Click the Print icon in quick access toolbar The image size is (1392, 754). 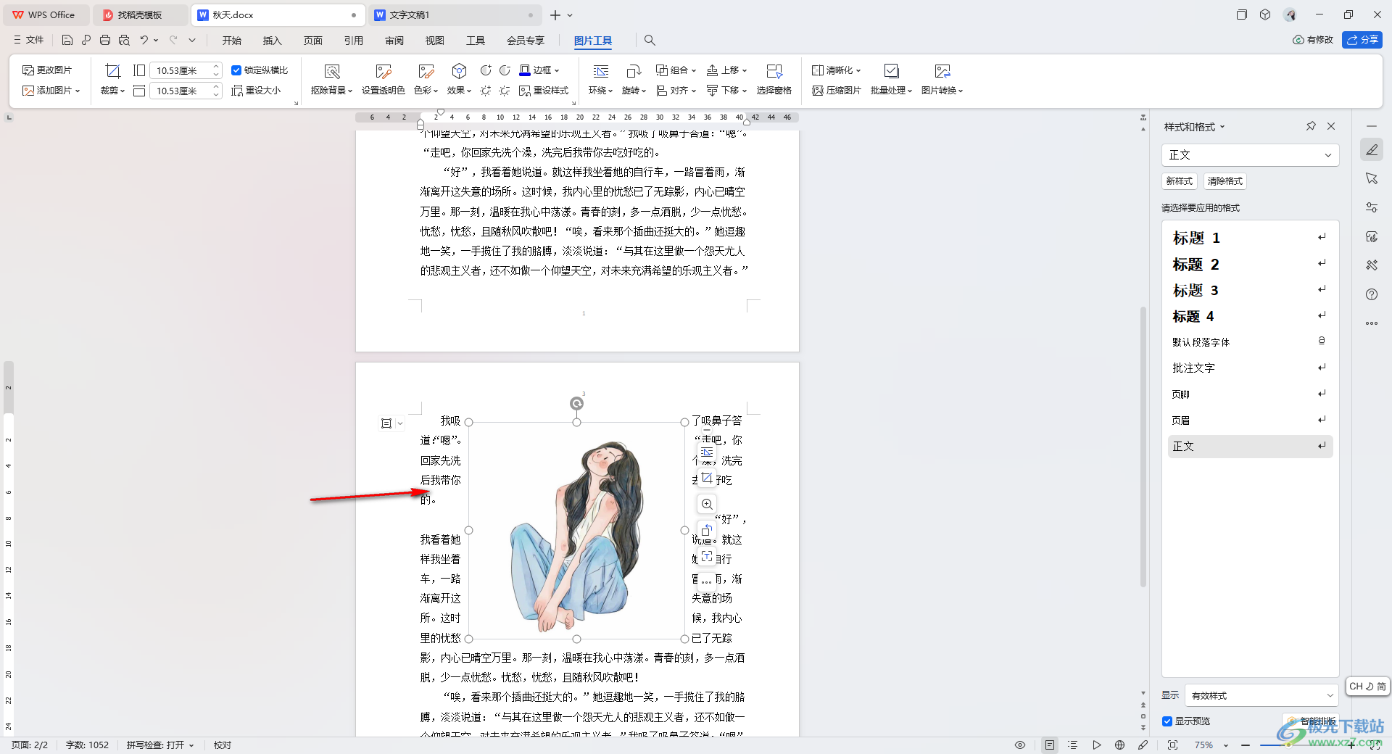tap(105, 40)
